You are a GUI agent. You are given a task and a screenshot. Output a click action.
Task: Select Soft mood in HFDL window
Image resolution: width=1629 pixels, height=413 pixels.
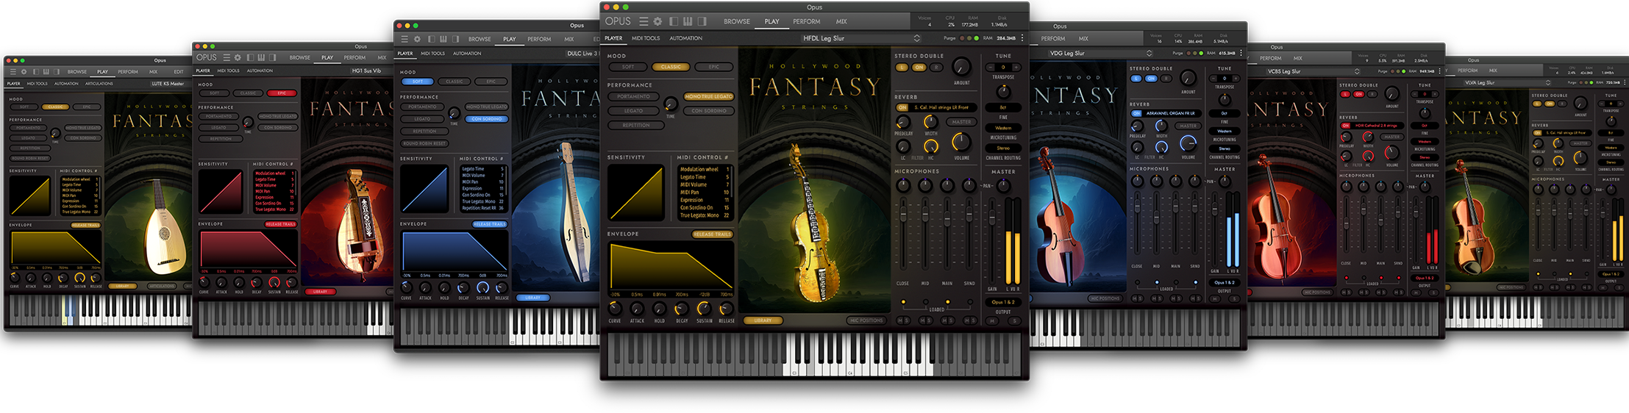628,67
